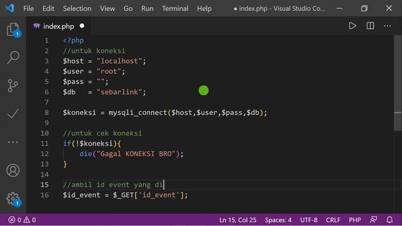Select the index.php editor tab
Viewport: 402px width, 226px height.
58,26
